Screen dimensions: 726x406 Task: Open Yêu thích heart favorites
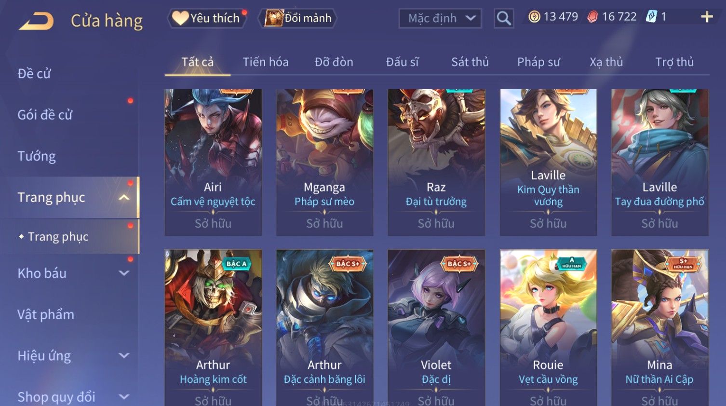pyautogui.click(x=207, y=18)
